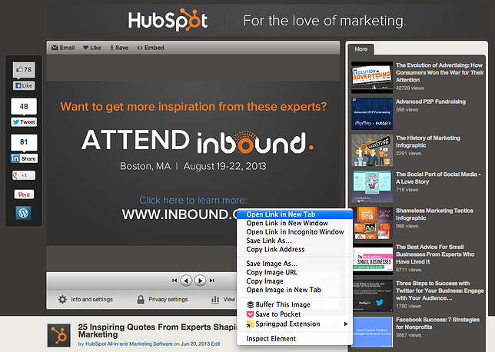Go to the previous slide
The height and width of the screenshot is (352, 495).
(x=186, y=281)
